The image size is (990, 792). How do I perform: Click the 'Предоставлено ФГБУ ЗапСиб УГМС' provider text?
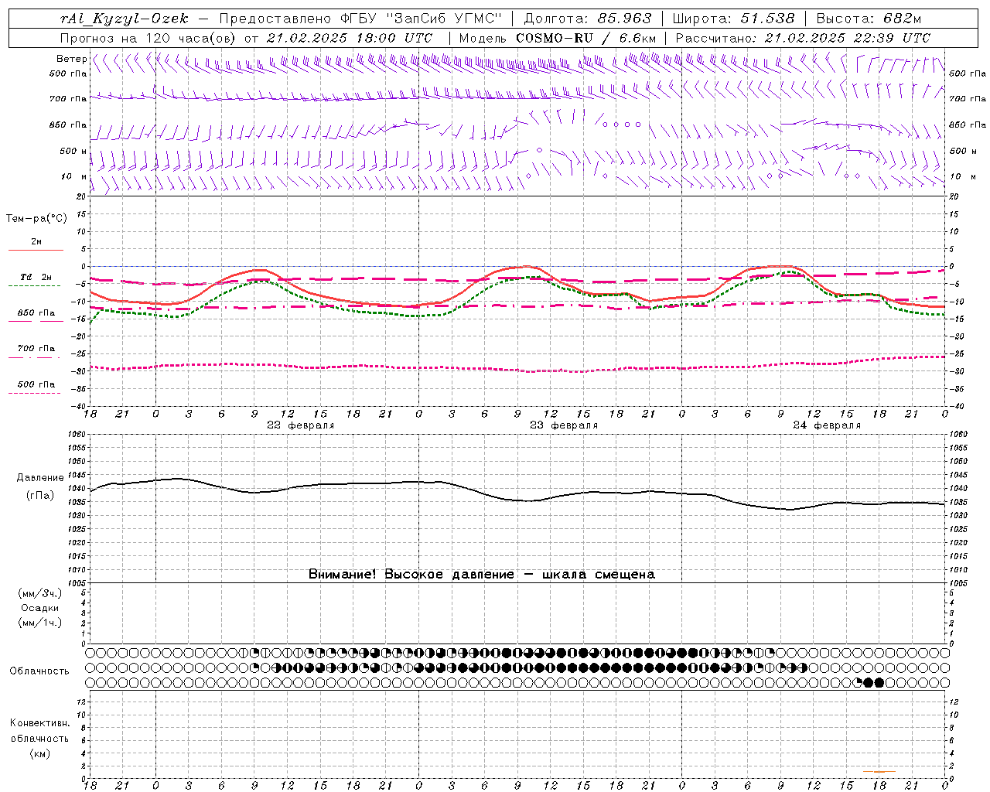tap(360, 19)
